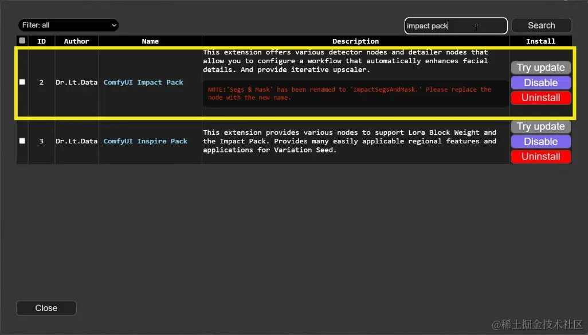Click author Dr.Lt.Data in row ID 3
Viewport: 588px width, 335px height.
(76, 141)
